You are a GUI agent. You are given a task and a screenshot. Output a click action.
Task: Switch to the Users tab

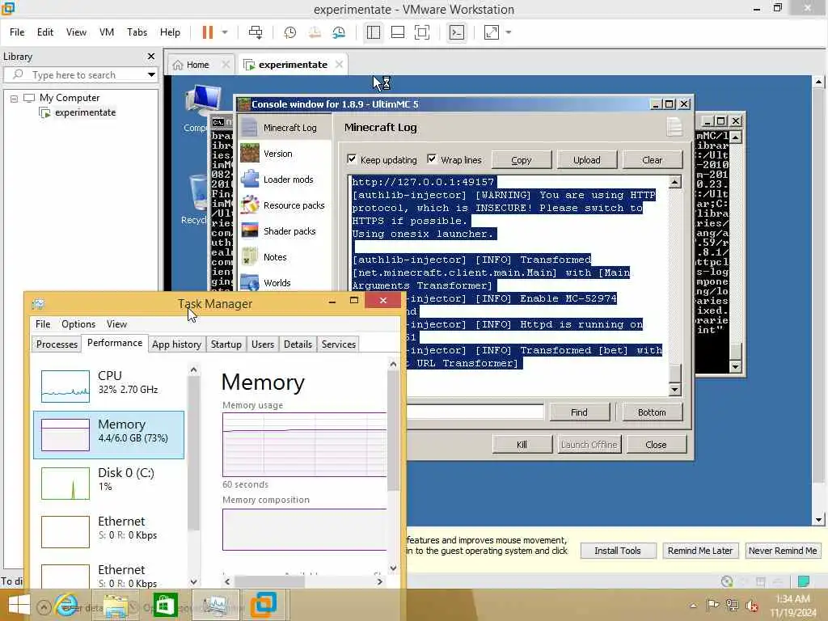pos(263,344)
